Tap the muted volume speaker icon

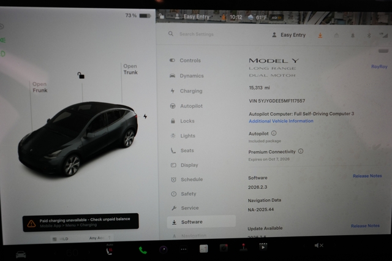tap(318, 246)
